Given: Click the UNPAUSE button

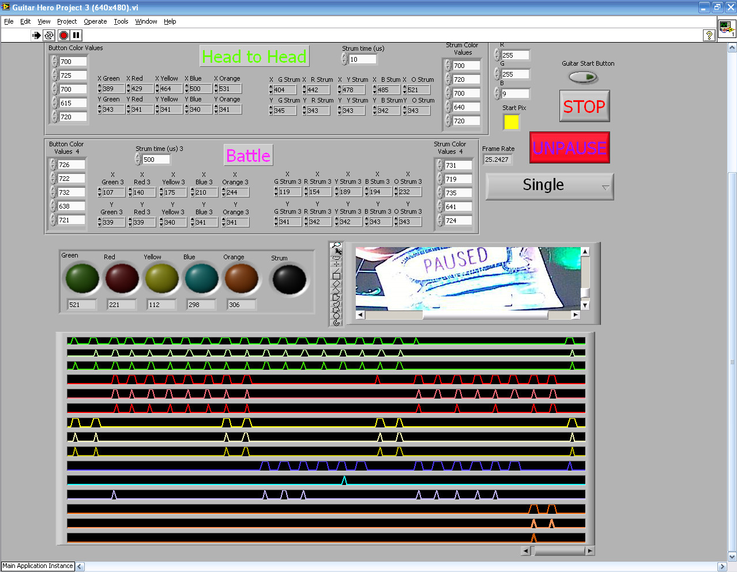Looking at the screenshot, I should click(569, 148).
